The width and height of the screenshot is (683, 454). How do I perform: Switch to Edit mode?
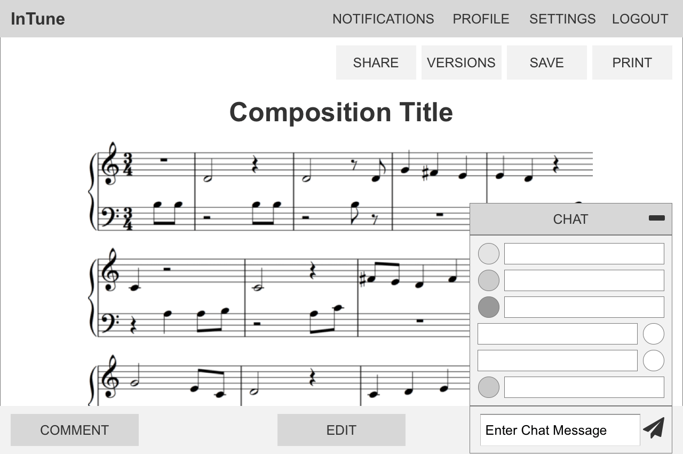coord(341,430)
